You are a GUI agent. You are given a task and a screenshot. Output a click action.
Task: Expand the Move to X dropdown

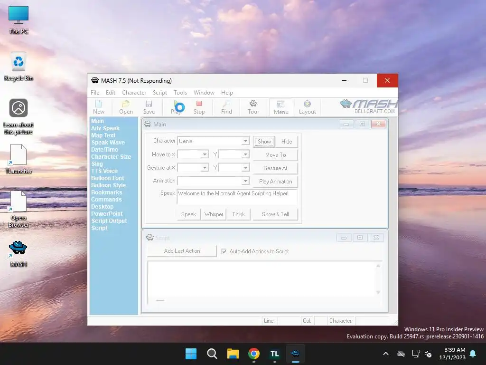(205, 154)
